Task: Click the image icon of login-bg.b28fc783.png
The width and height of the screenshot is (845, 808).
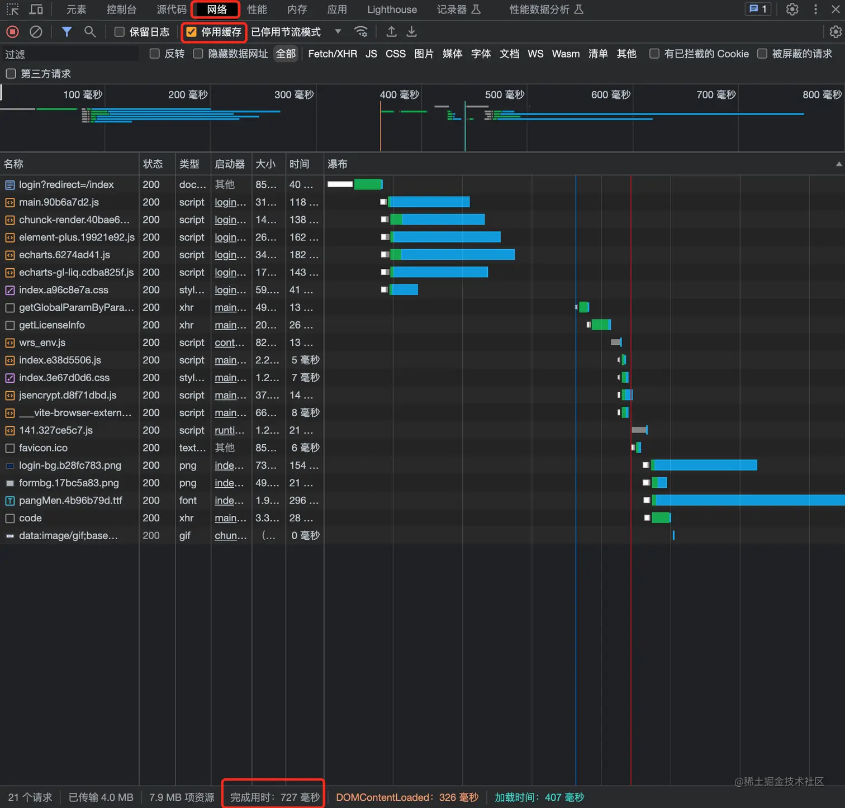Action: pyautogui.click(x=10, y=465)
